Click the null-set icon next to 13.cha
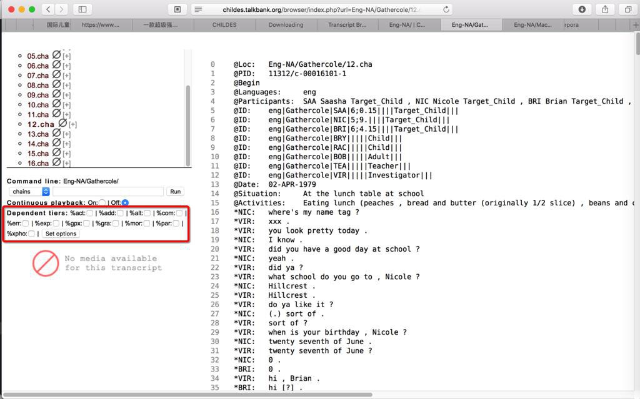Screen dimensions: 640x399 [x=56, y=134]
